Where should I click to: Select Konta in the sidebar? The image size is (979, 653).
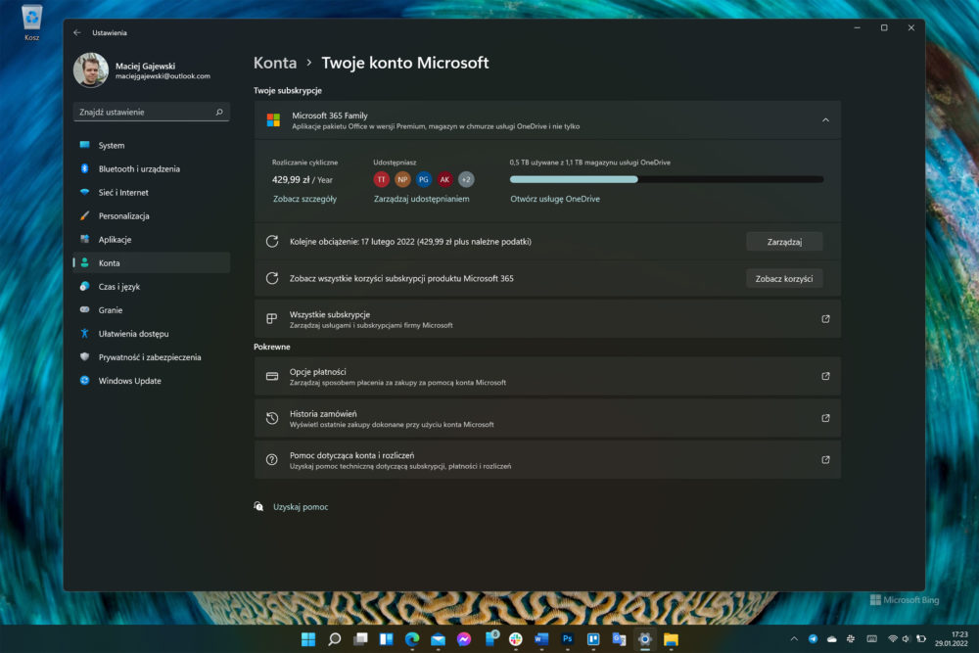pyautogui.click(x=151, y=262)
